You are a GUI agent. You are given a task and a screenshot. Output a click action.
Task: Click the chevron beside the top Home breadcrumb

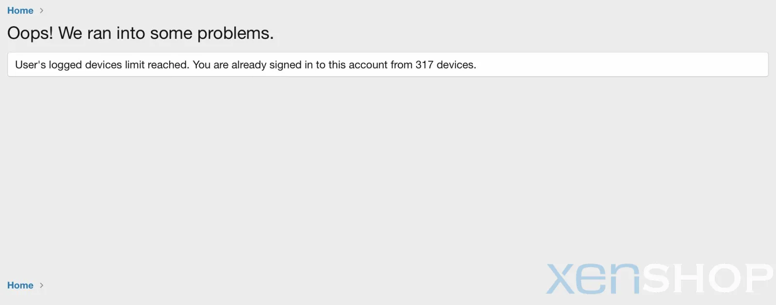coord(42,11)
